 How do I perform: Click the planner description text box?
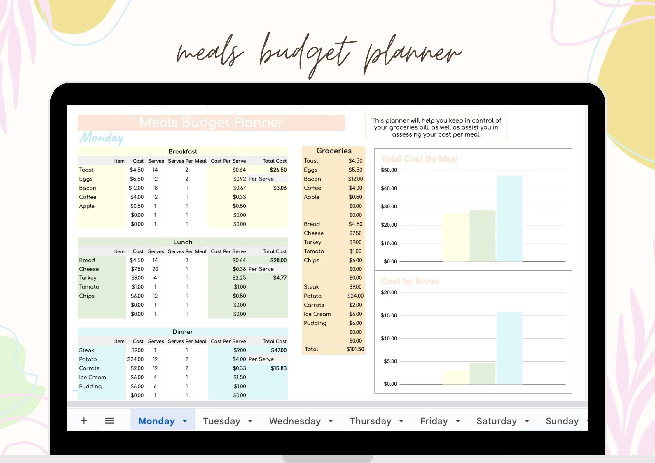(436, 127)
